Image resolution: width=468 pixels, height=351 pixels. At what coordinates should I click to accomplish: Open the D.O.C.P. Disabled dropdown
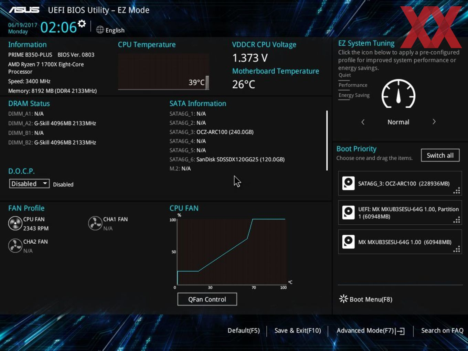[29, 184]
